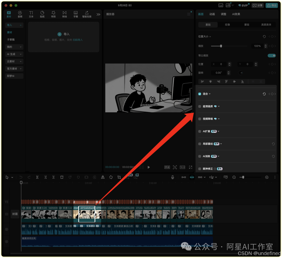Enable the AI消除 checkbox
Image resolution: width=282 pixels, height=258 pixels.
200,156
